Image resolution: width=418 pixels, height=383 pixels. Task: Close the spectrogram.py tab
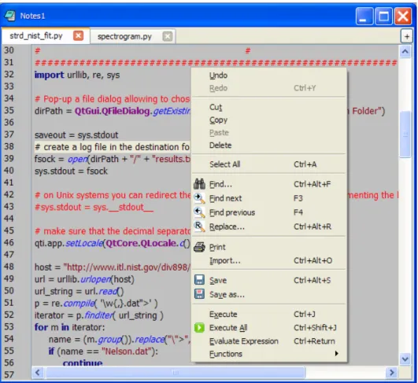pyautogui.click(x=168, y=36)
